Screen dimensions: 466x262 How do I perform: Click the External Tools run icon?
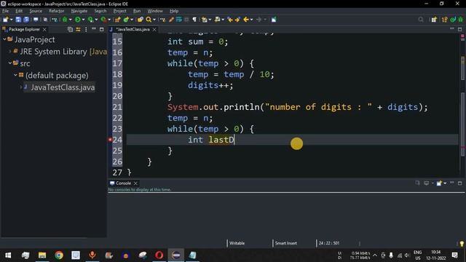(103, 20)
